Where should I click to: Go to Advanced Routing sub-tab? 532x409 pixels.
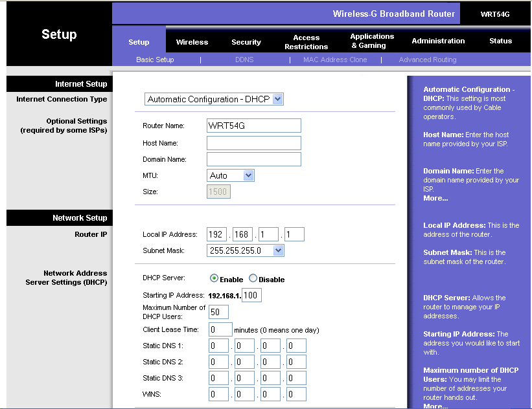pyautogui.click(x=428, y=60)
